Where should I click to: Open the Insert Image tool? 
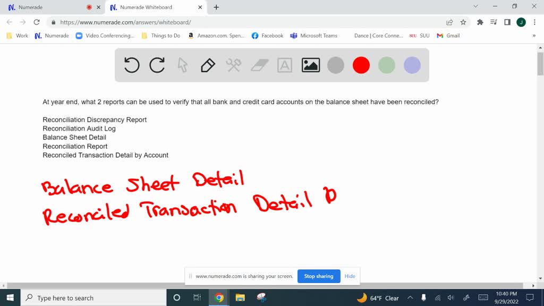310,65
